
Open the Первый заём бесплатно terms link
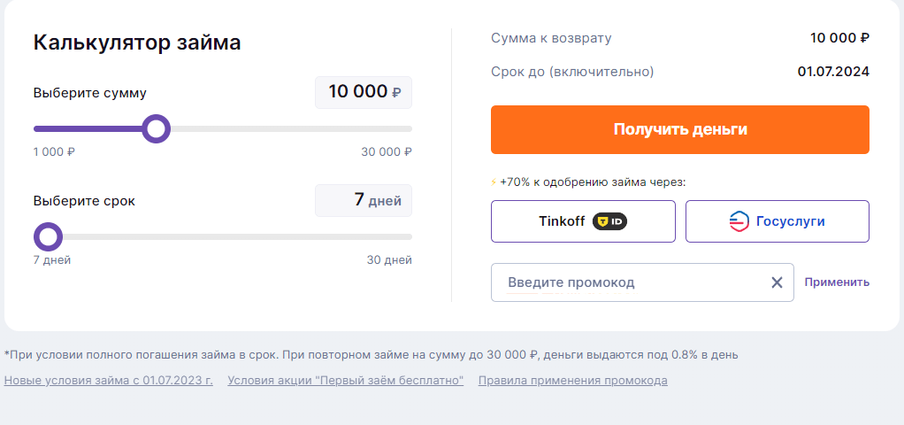point(345,381)
